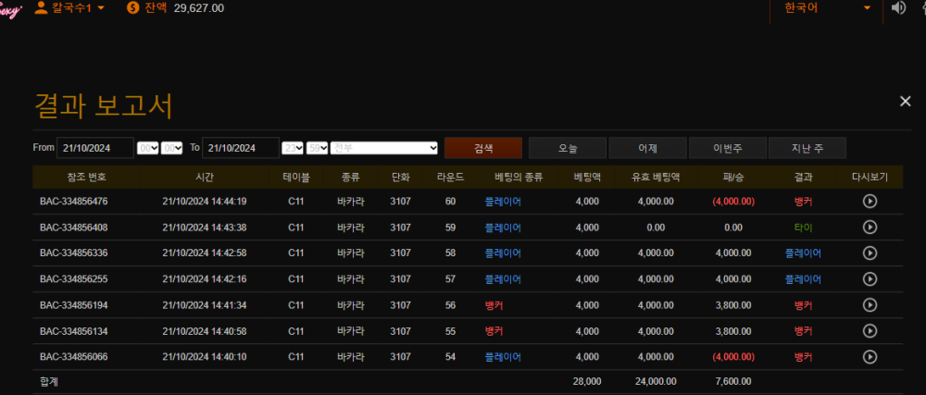
Task: Click the 검색 search button
Action: pos(482,148)
